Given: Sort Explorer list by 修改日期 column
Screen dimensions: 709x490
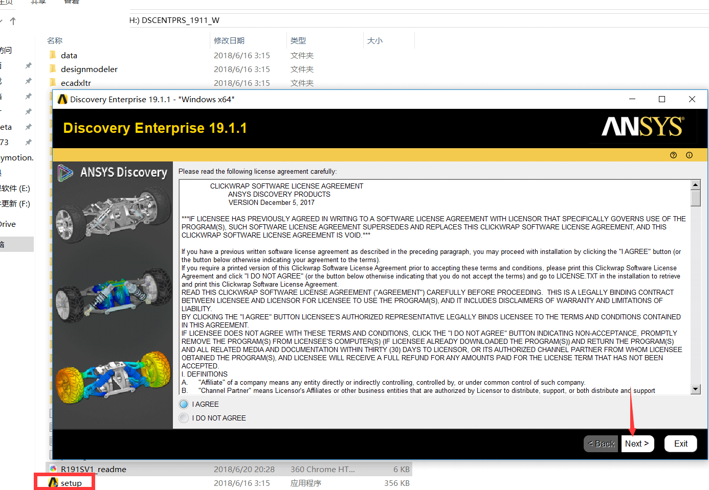Looking at the screenshot, I should point(229,40).
